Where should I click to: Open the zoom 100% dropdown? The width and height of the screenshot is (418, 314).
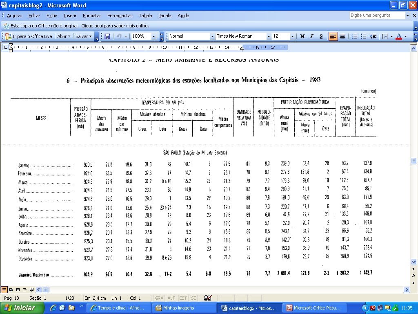click(153, 36)
